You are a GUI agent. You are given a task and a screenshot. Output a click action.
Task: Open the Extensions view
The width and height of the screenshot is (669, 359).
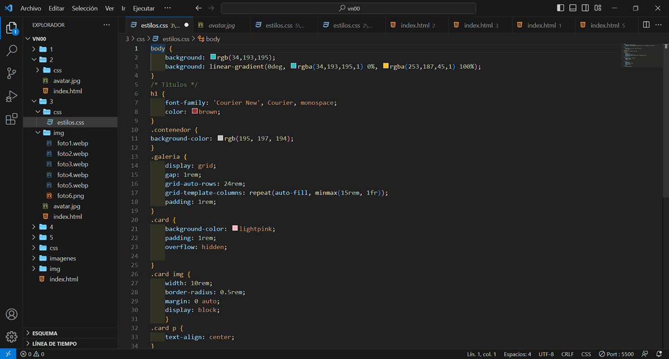click(x=11, y=119)
